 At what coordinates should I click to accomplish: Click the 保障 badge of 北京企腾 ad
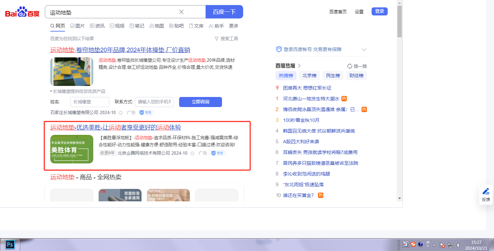pos(218,153)
